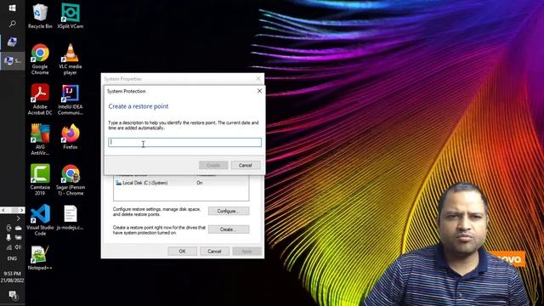
Task: Click taskbar scroll left arrow
Action: pyautogui.click(x=3, y=210)
